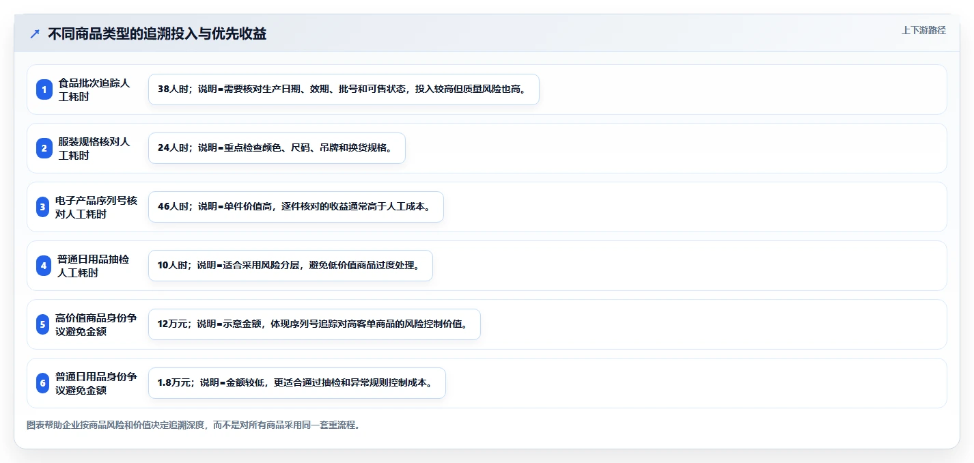This screenshot has width=974, height=463.
Task: Select the label 电子产品序列号核对人工耗时
Action: pyautogui.click(x=96, y=207)
